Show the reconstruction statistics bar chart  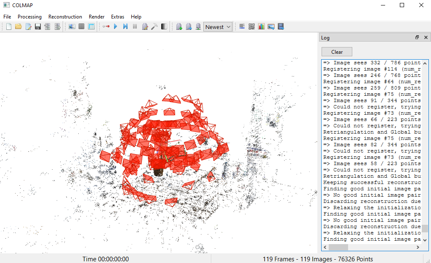click(261, 26)
